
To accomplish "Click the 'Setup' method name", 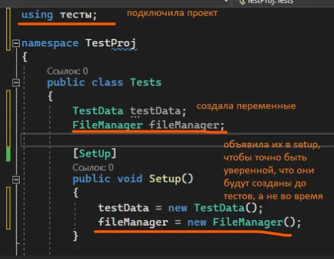I will pyautogui.click(x=165, y=179).
